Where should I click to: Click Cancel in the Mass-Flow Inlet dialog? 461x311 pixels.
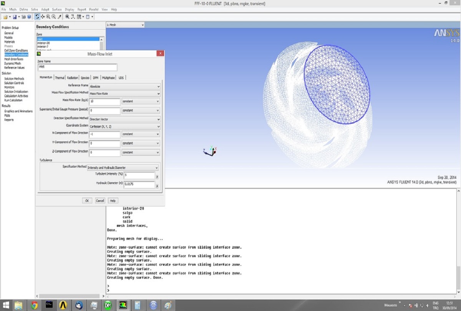point(100,201)
